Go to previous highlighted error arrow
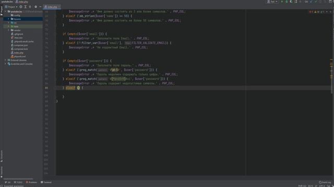 (x=327, y=12)
